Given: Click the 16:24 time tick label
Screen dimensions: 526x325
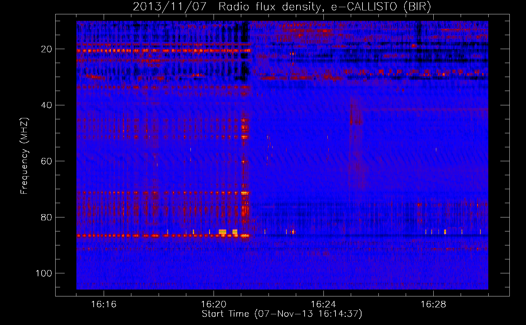Looking at the screenshot, I should click(323, 305).
